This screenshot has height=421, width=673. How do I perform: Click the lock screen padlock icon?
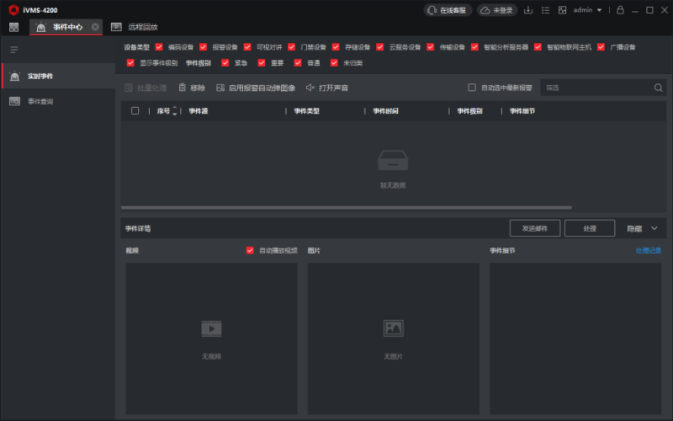pos(620,10)
